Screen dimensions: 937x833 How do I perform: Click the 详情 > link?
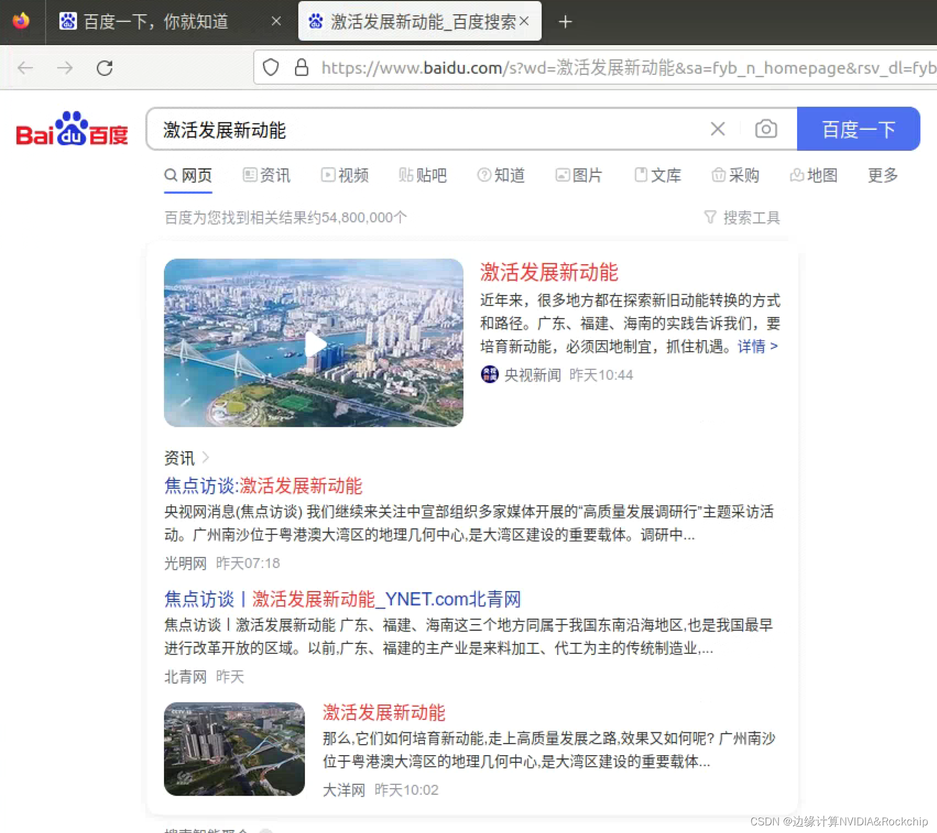point(757,347)
